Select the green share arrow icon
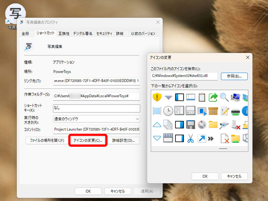 click(213, 97)
